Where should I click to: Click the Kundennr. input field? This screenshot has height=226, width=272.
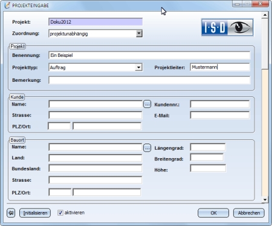220,104
